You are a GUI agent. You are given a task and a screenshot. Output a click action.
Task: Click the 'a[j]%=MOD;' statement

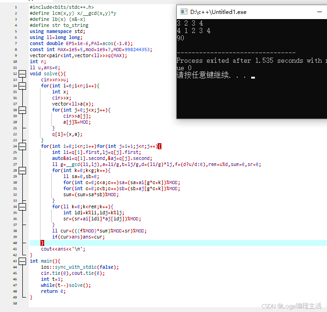77,122
